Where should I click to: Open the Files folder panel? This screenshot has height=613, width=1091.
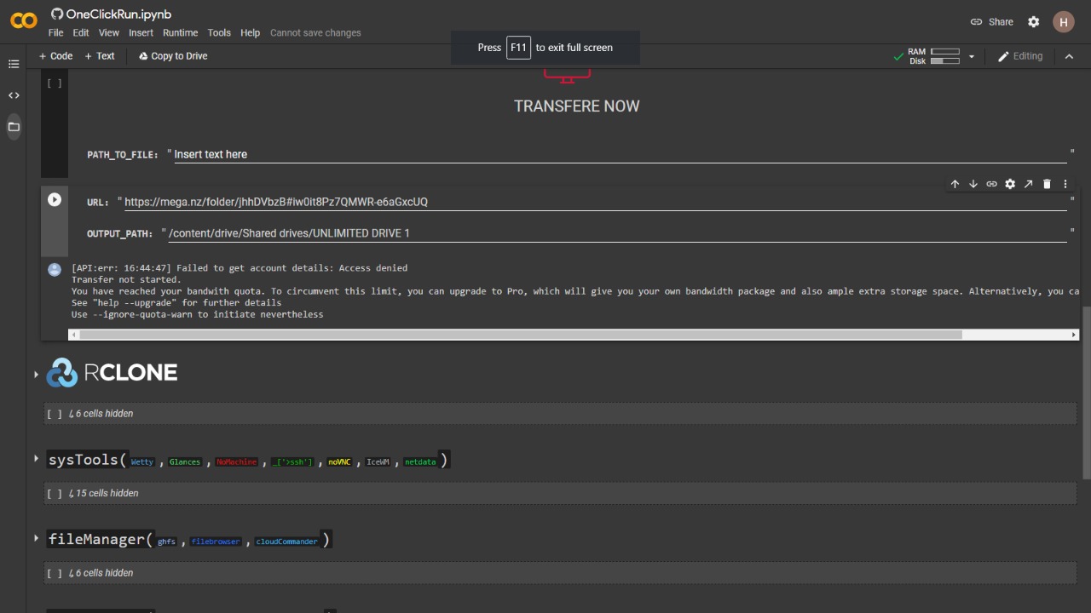click(x=14, y=127)
